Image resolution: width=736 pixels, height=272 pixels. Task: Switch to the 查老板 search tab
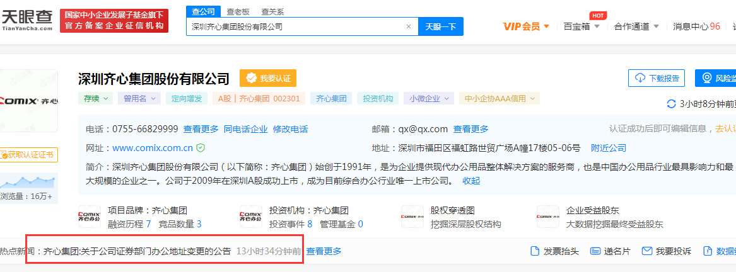pos(238,12)
